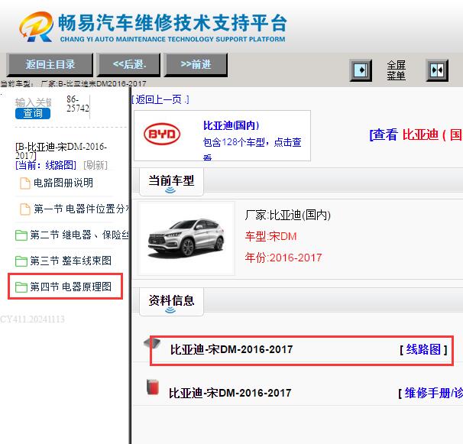Viewport: 463px width, 444px height.
Task: Click the silver 宋DM car thumbnail
Action: (186, 238)
